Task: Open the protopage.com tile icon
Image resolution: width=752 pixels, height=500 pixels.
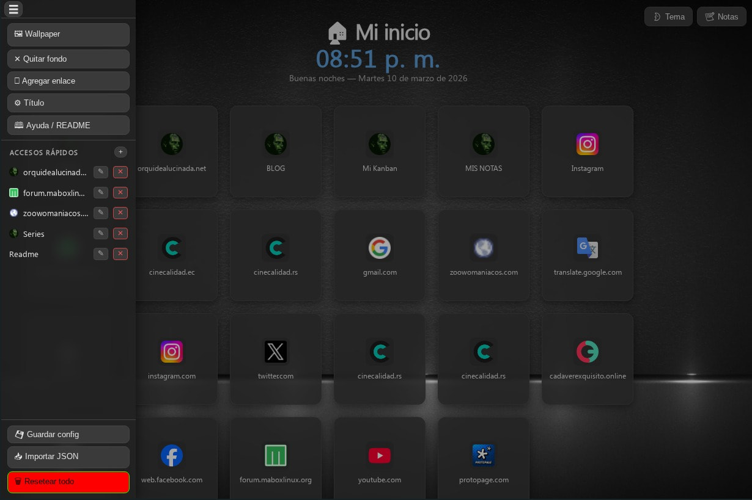Action: pos(484,455)
